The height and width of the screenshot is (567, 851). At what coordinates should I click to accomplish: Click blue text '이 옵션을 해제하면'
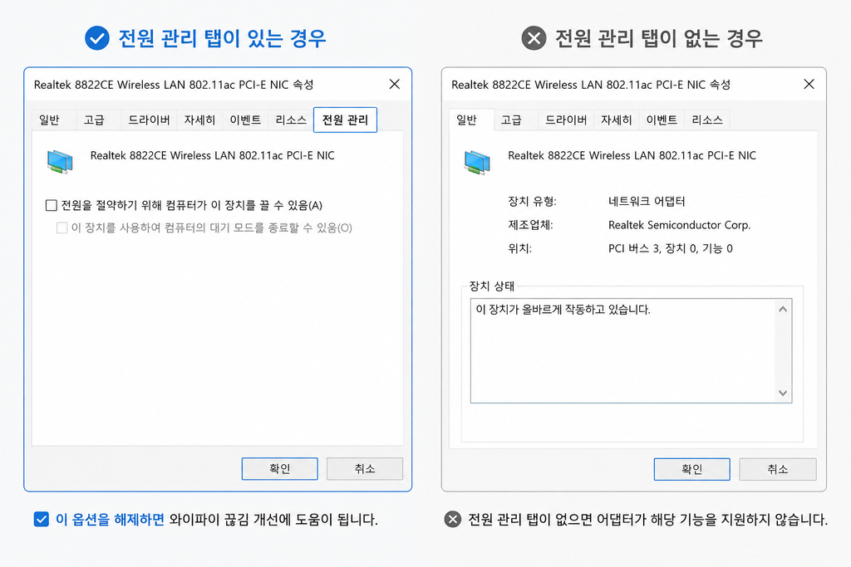110,520
